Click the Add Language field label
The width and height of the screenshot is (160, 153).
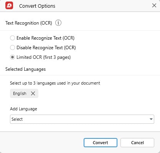click(x=23, y=109)
